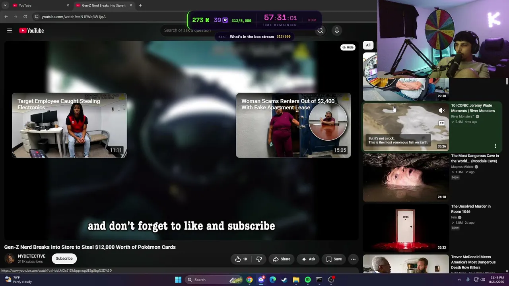Start voice search with the microphone icon
The height and width of the screenshot is (286, 509).
337,31
